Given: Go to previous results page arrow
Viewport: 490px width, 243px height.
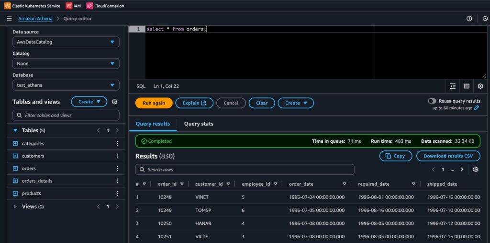Looking at the screenshot, I should tap(434, 169).
